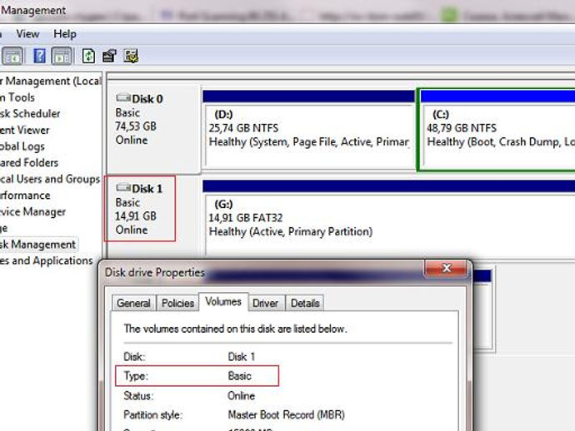Select Device Manager in the tree

pyautogui.click(x=33, y=211)
